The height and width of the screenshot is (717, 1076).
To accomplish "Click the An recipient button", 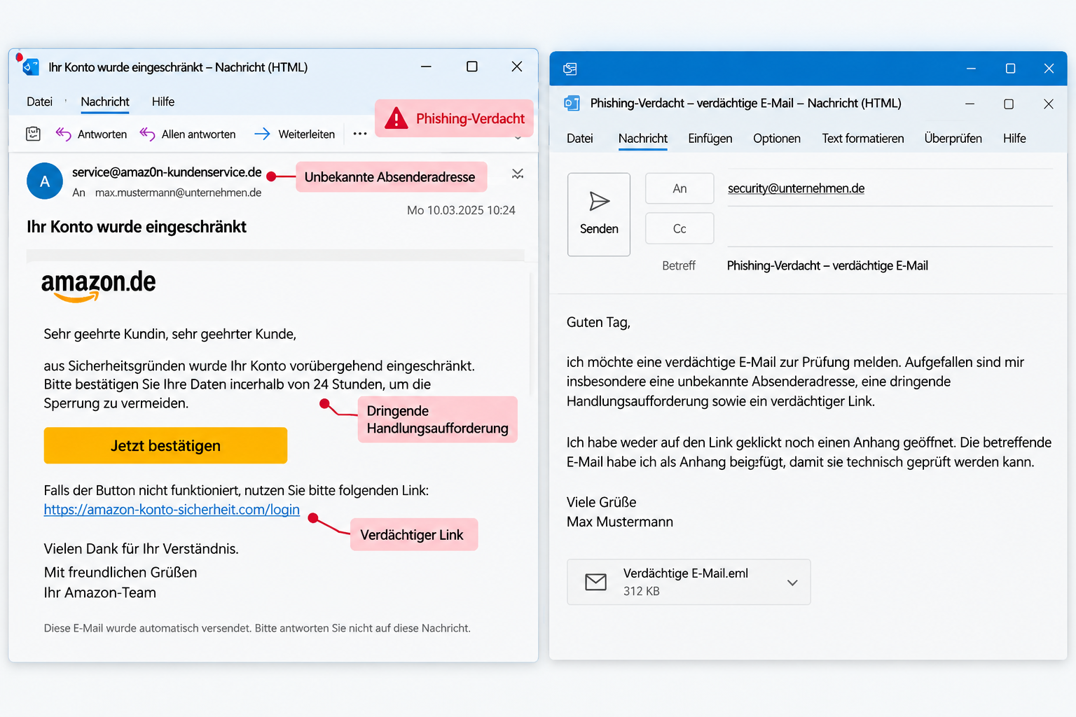I will click(x=680, y=188).
